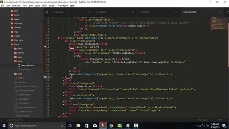Viewport: 229px width, 129px height.
Task: Select input_relasi.php in sidebar
Action: [x=26, y=65]
